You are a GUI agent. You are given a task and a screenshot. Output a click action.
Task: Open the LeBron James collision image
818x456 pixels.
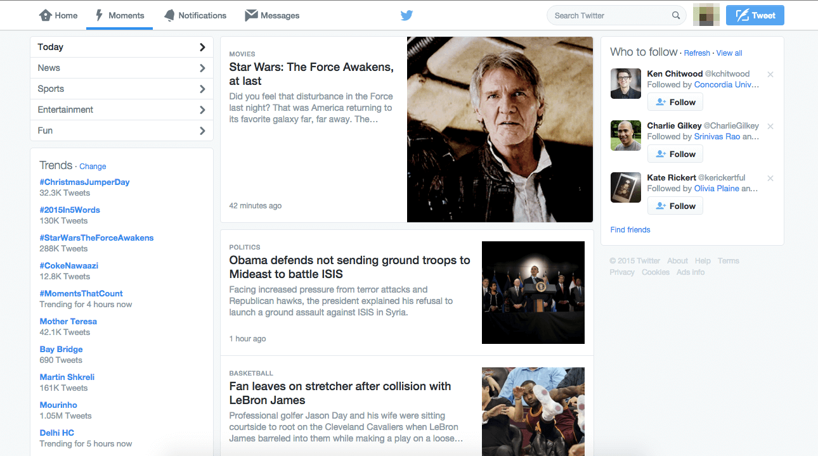click(533, 412)
